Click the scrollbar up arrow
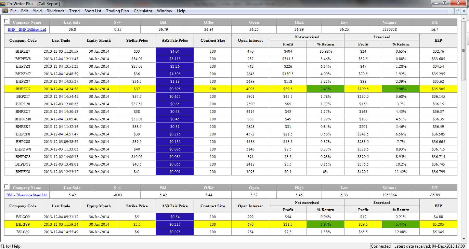Image resolution: width=469 pixels, height=249 pixels. [464, 18]
